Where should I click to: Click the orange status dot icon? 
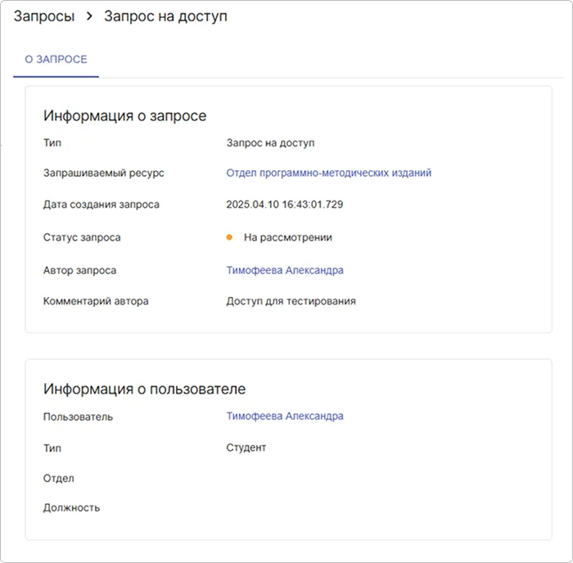pyautogui.click(x=230, y=237)
